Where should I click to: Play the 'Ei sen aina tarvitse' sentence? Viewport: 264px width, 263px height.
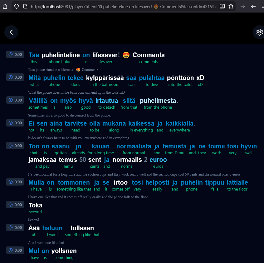point(15,123)
